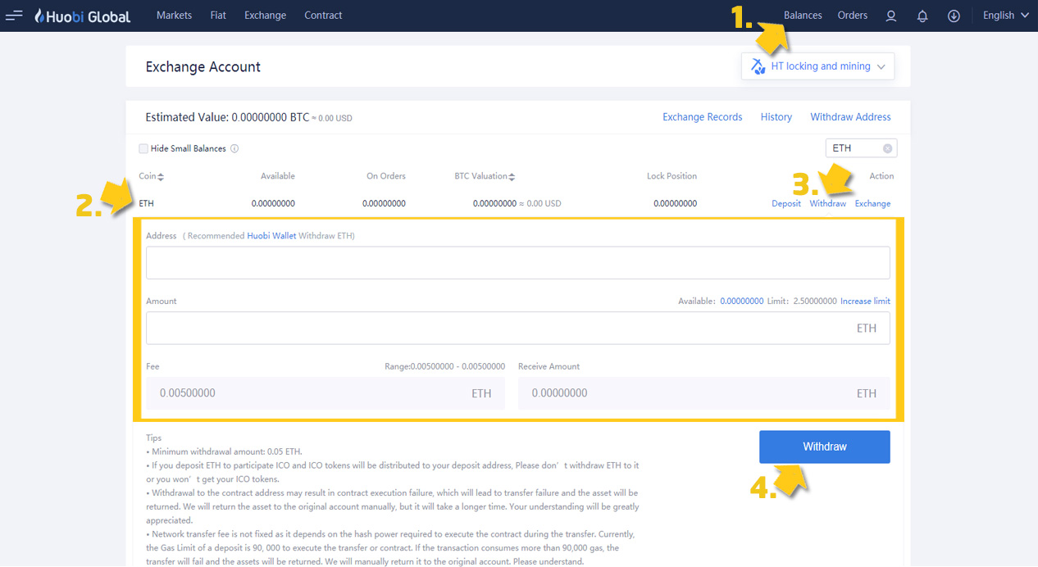Click the Huobi Global logo
1038x567 pixels.
coord(82,15)
